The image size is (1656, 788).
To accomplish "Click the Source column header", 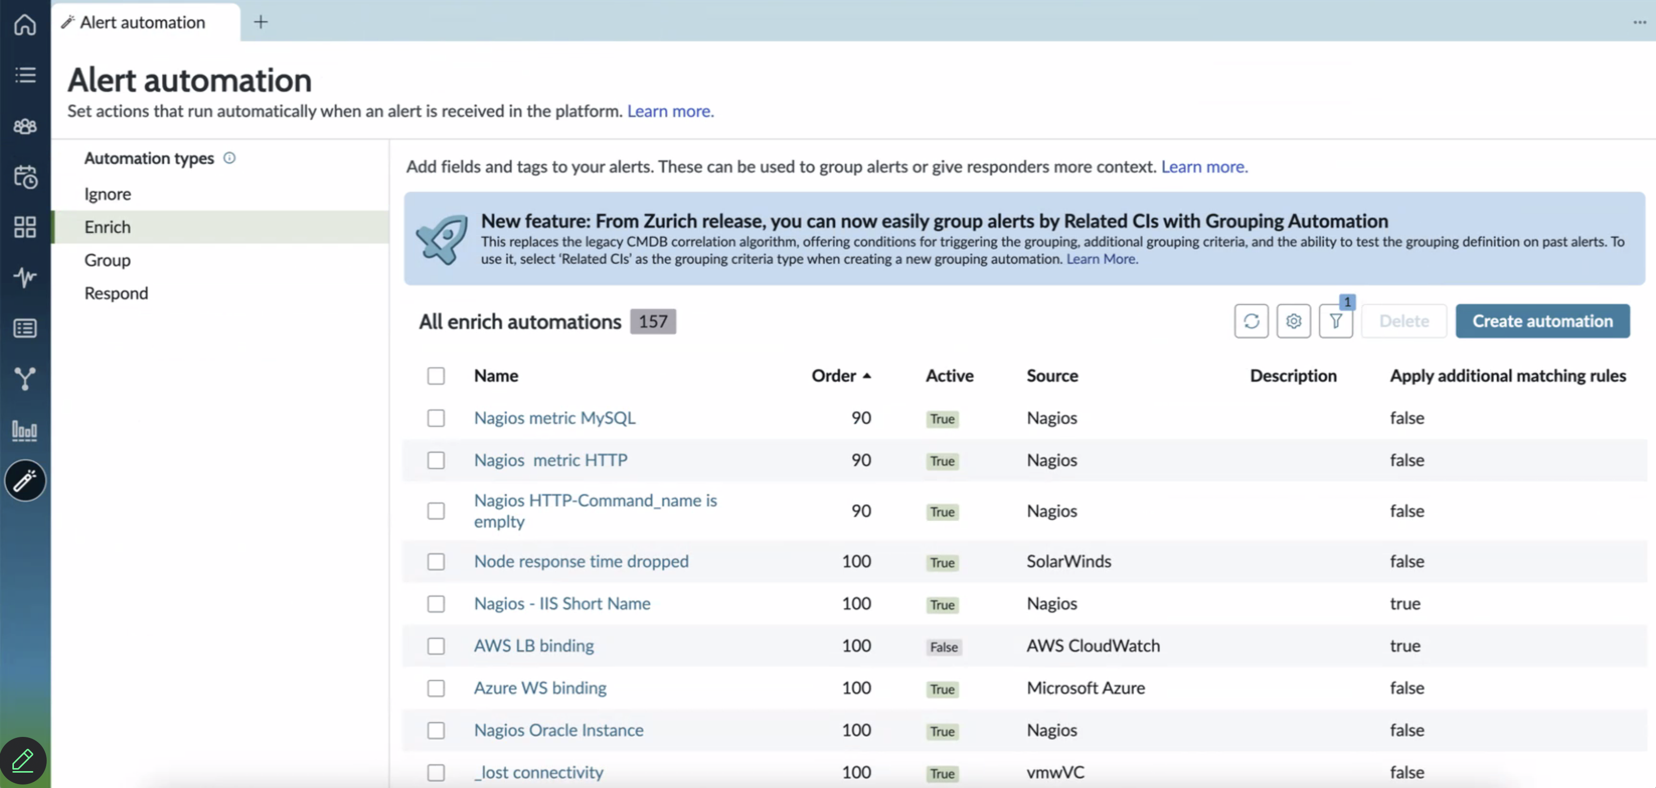I will point(1052,376).
